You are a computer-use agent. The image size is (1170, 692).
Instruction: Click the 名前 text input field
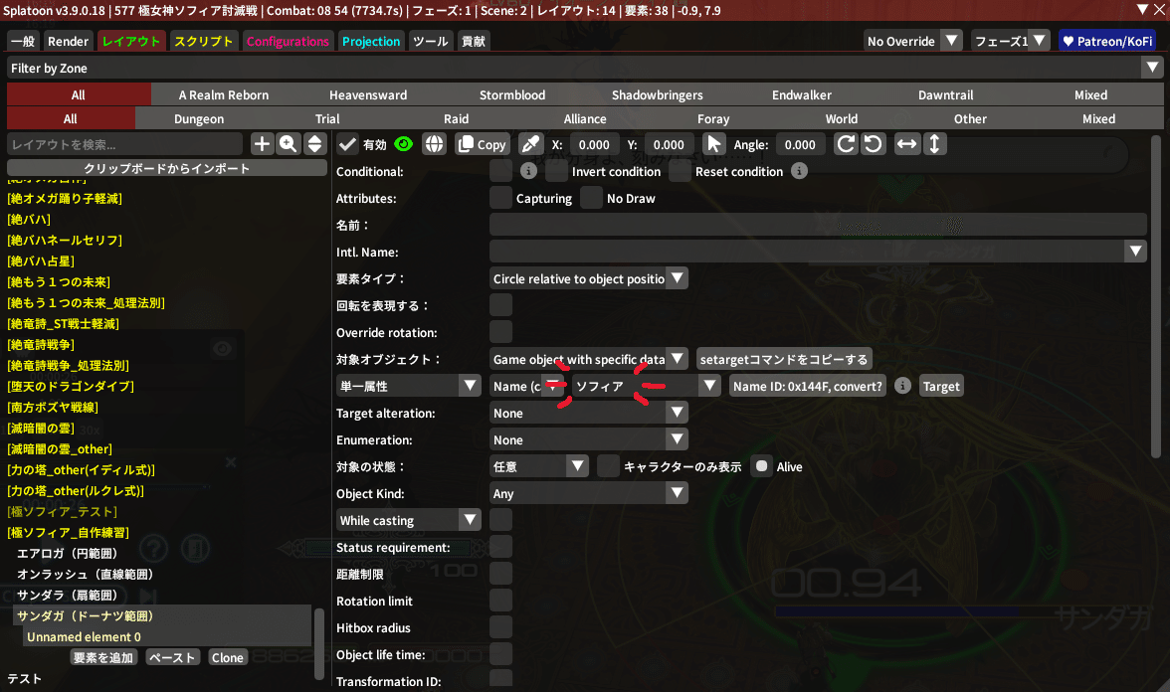coord(818,226)
